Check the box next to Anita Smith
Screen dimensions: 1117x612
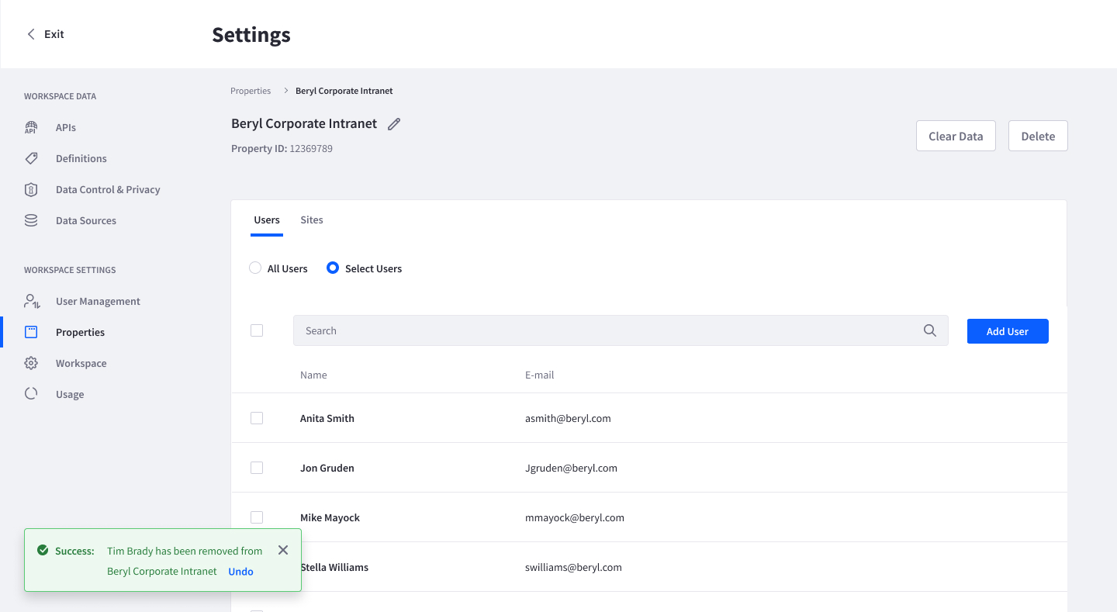click(257, 418)
